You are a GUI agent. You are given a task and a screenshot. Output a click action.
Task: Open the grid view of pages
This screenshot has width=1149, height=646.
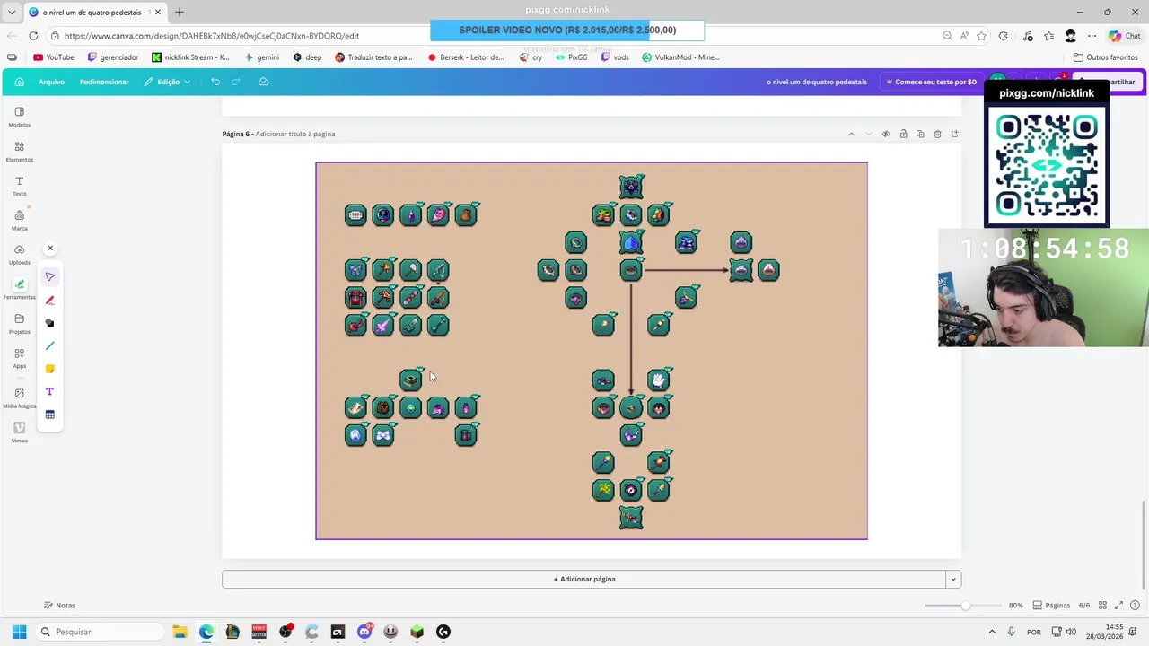point(1102,606)
